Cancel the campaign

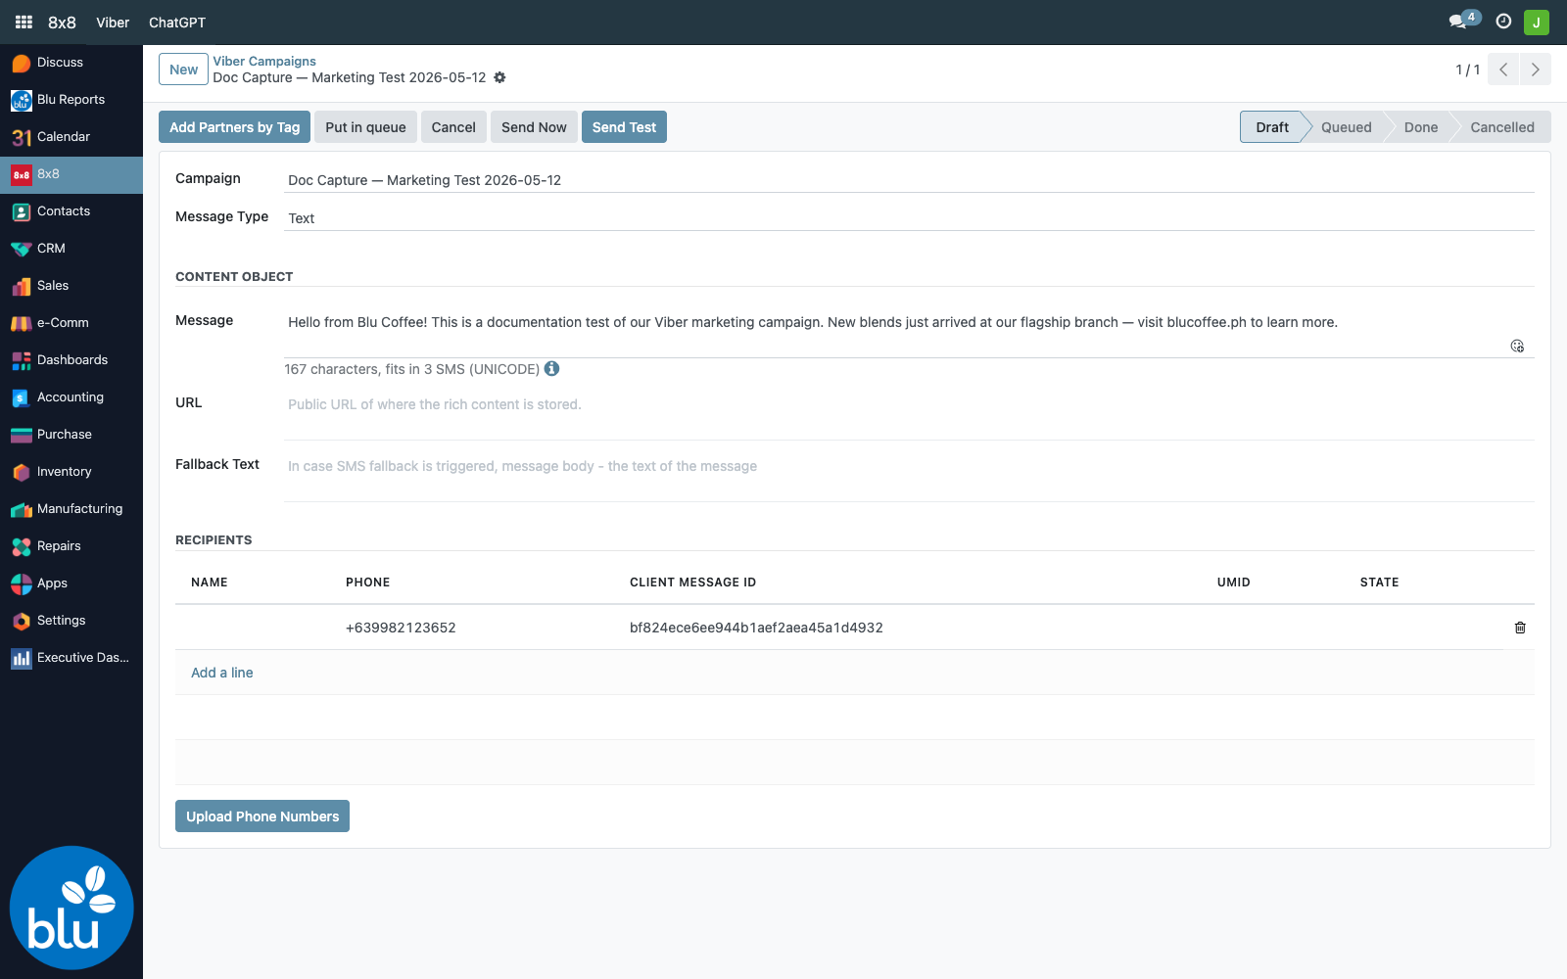point(453,127)
